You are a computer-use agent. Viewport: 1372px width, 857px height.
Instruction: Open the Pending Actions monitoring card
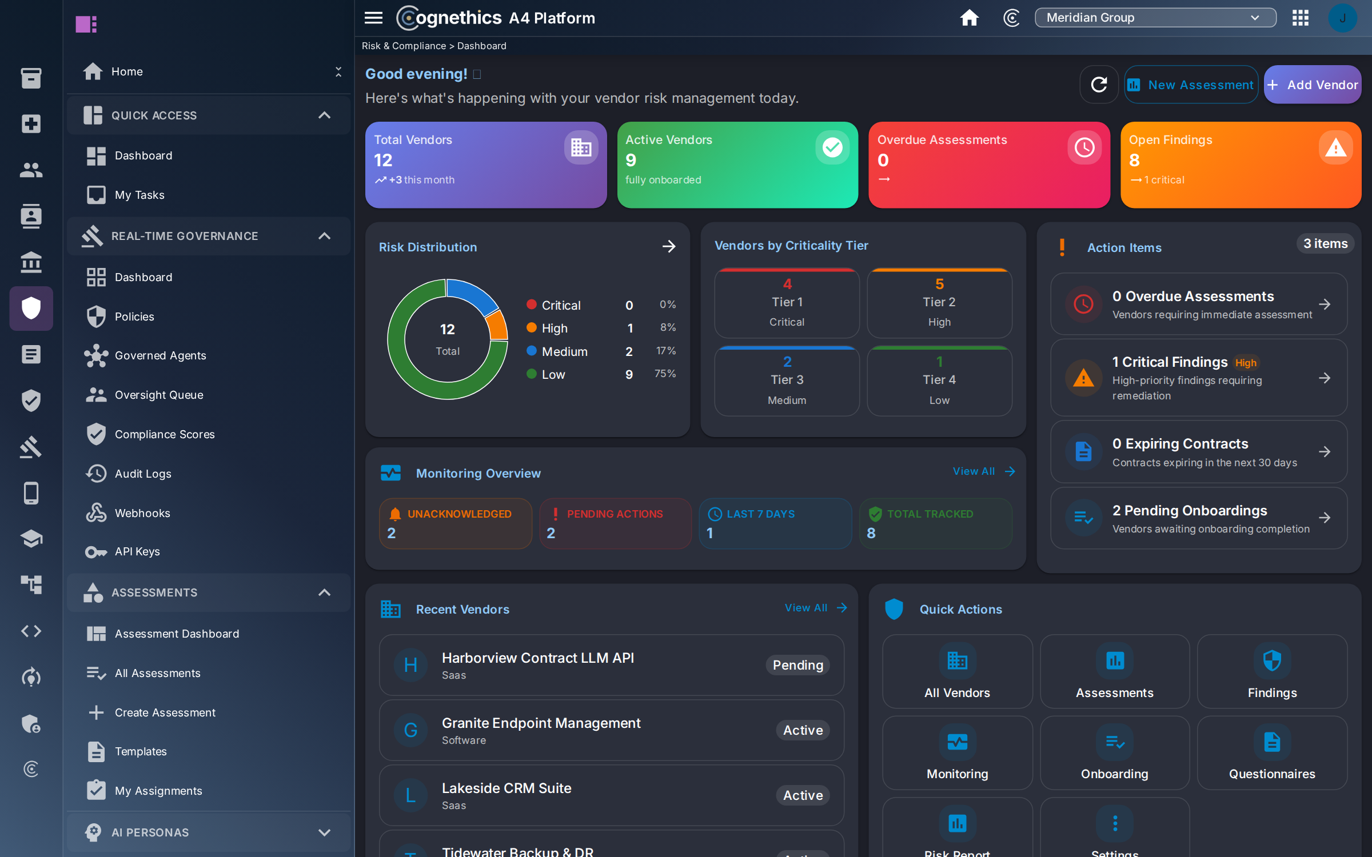(615, 523)
